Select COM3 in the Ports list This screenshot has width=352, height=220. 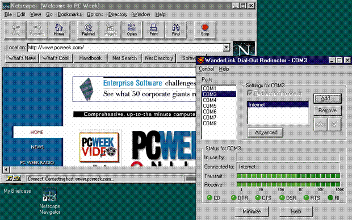coord(219,94)
